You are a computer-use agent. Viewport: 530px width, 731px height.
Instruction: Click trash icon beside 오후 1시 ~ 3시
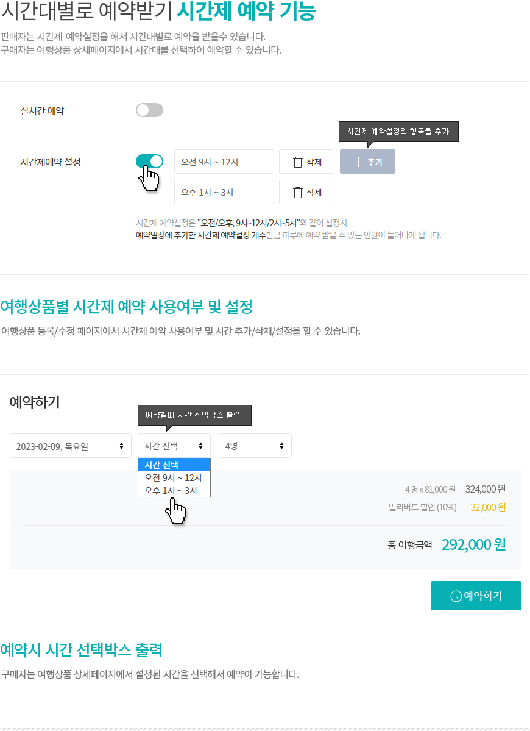pyautogui.click(x=298, y=192)
